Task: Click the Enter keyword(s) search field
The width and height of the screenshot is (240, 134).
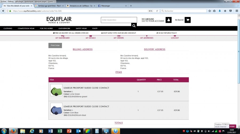Action: pos(119,20)
